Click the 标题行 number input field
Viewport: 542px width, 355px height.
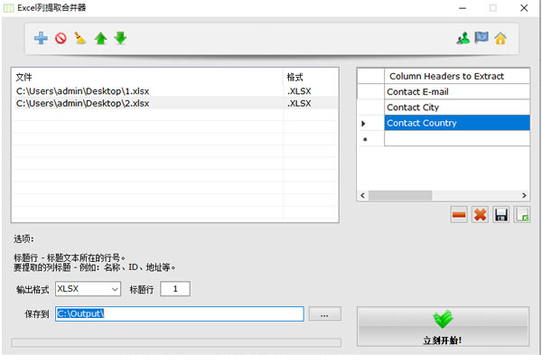[x=175, y=289]
